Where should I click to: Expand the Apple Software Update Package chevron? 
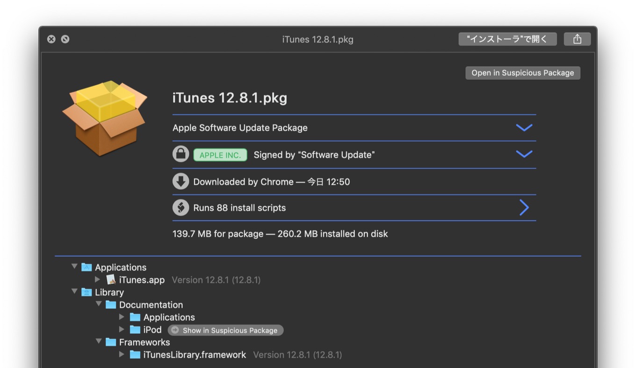524,128
